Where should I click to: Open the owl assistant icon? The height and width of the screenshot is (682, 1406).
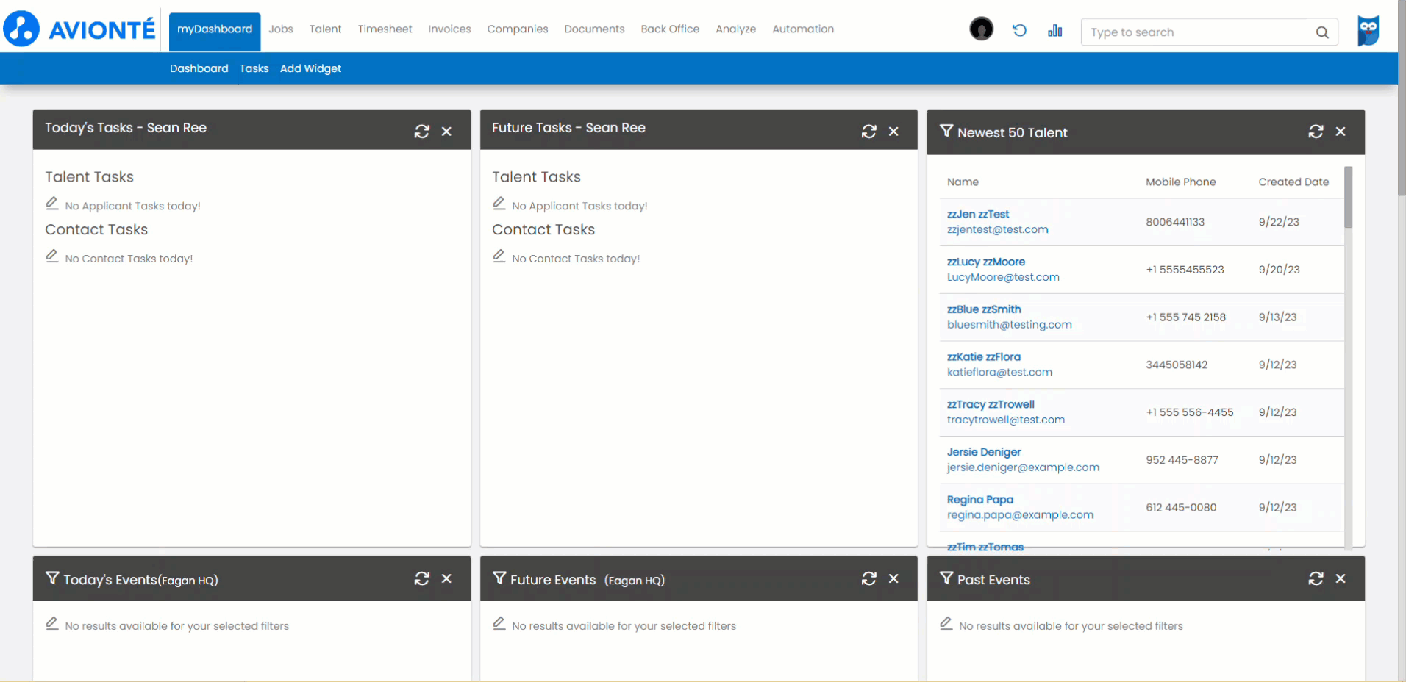pyautogui.click(x=1368, y=31)
